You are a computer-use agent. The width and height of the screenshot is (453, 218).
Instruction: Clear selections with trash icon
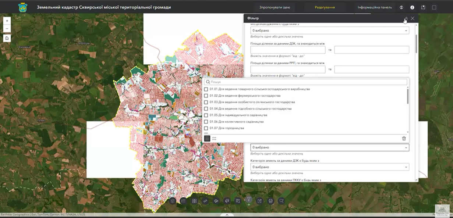(404, 139)
